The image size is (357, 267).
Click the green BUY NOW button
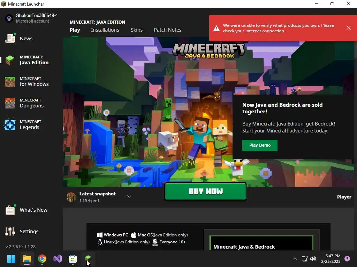point(206,192)
